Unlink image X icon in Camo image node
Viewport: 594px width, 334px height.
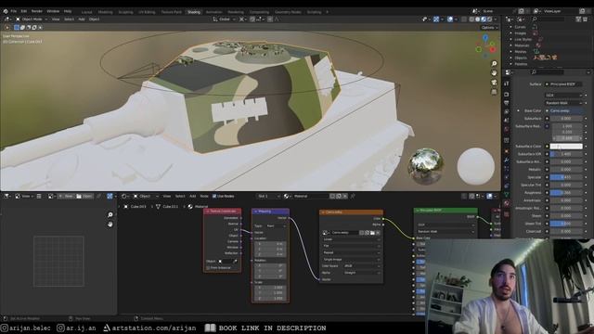tap(378, 233)
